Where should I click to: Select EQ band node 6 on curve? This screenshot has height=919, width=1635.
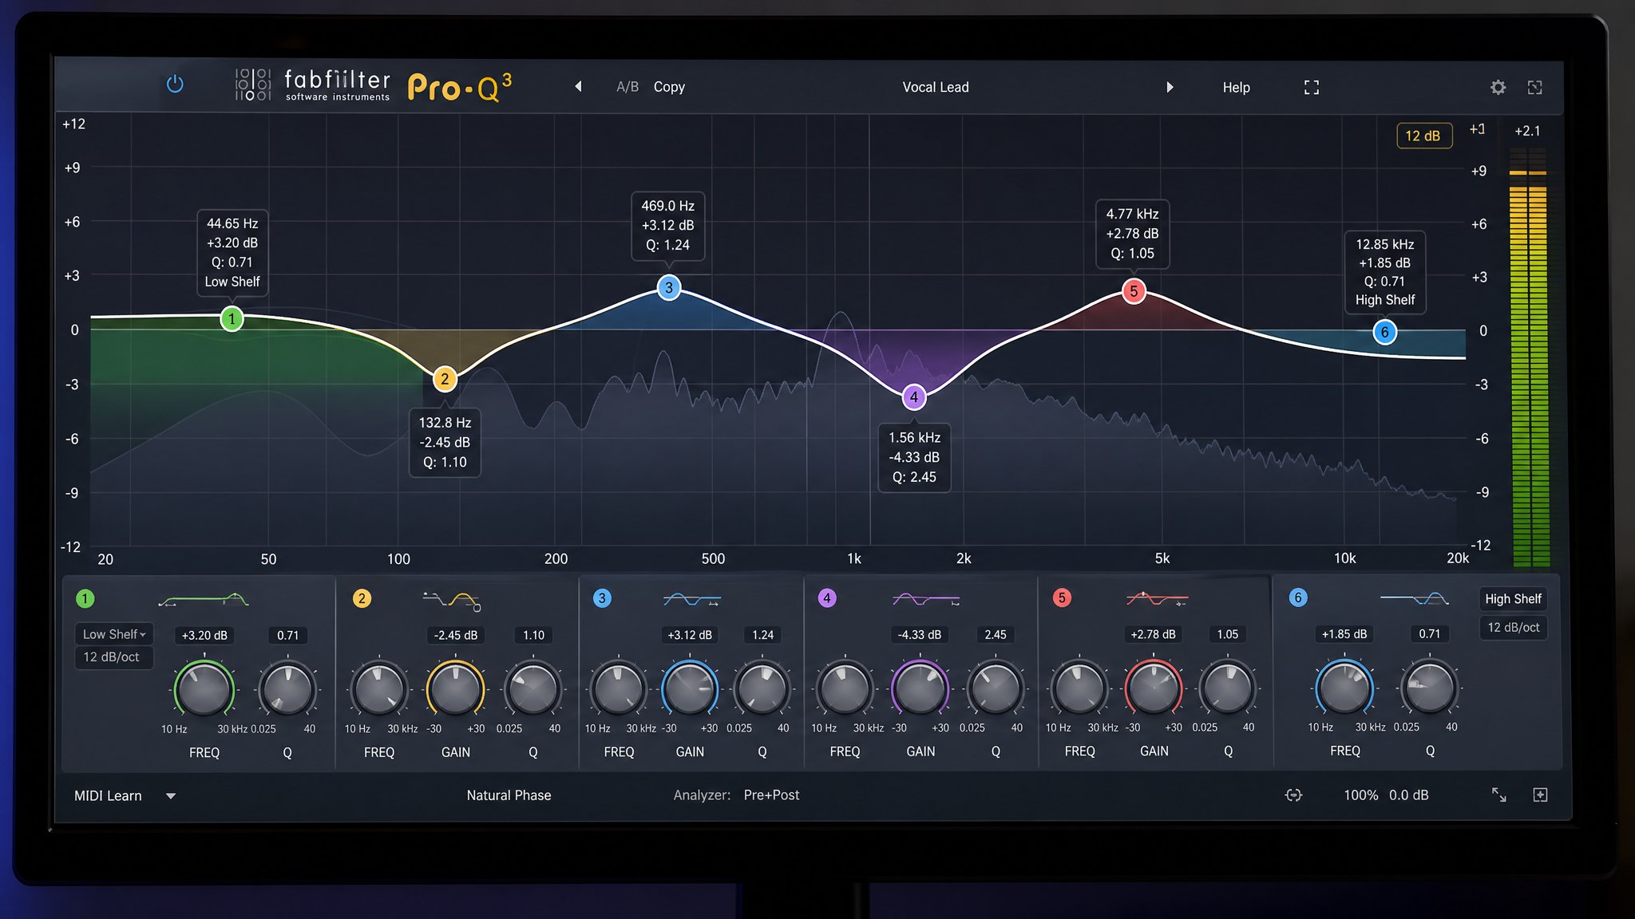(1384, 332)
